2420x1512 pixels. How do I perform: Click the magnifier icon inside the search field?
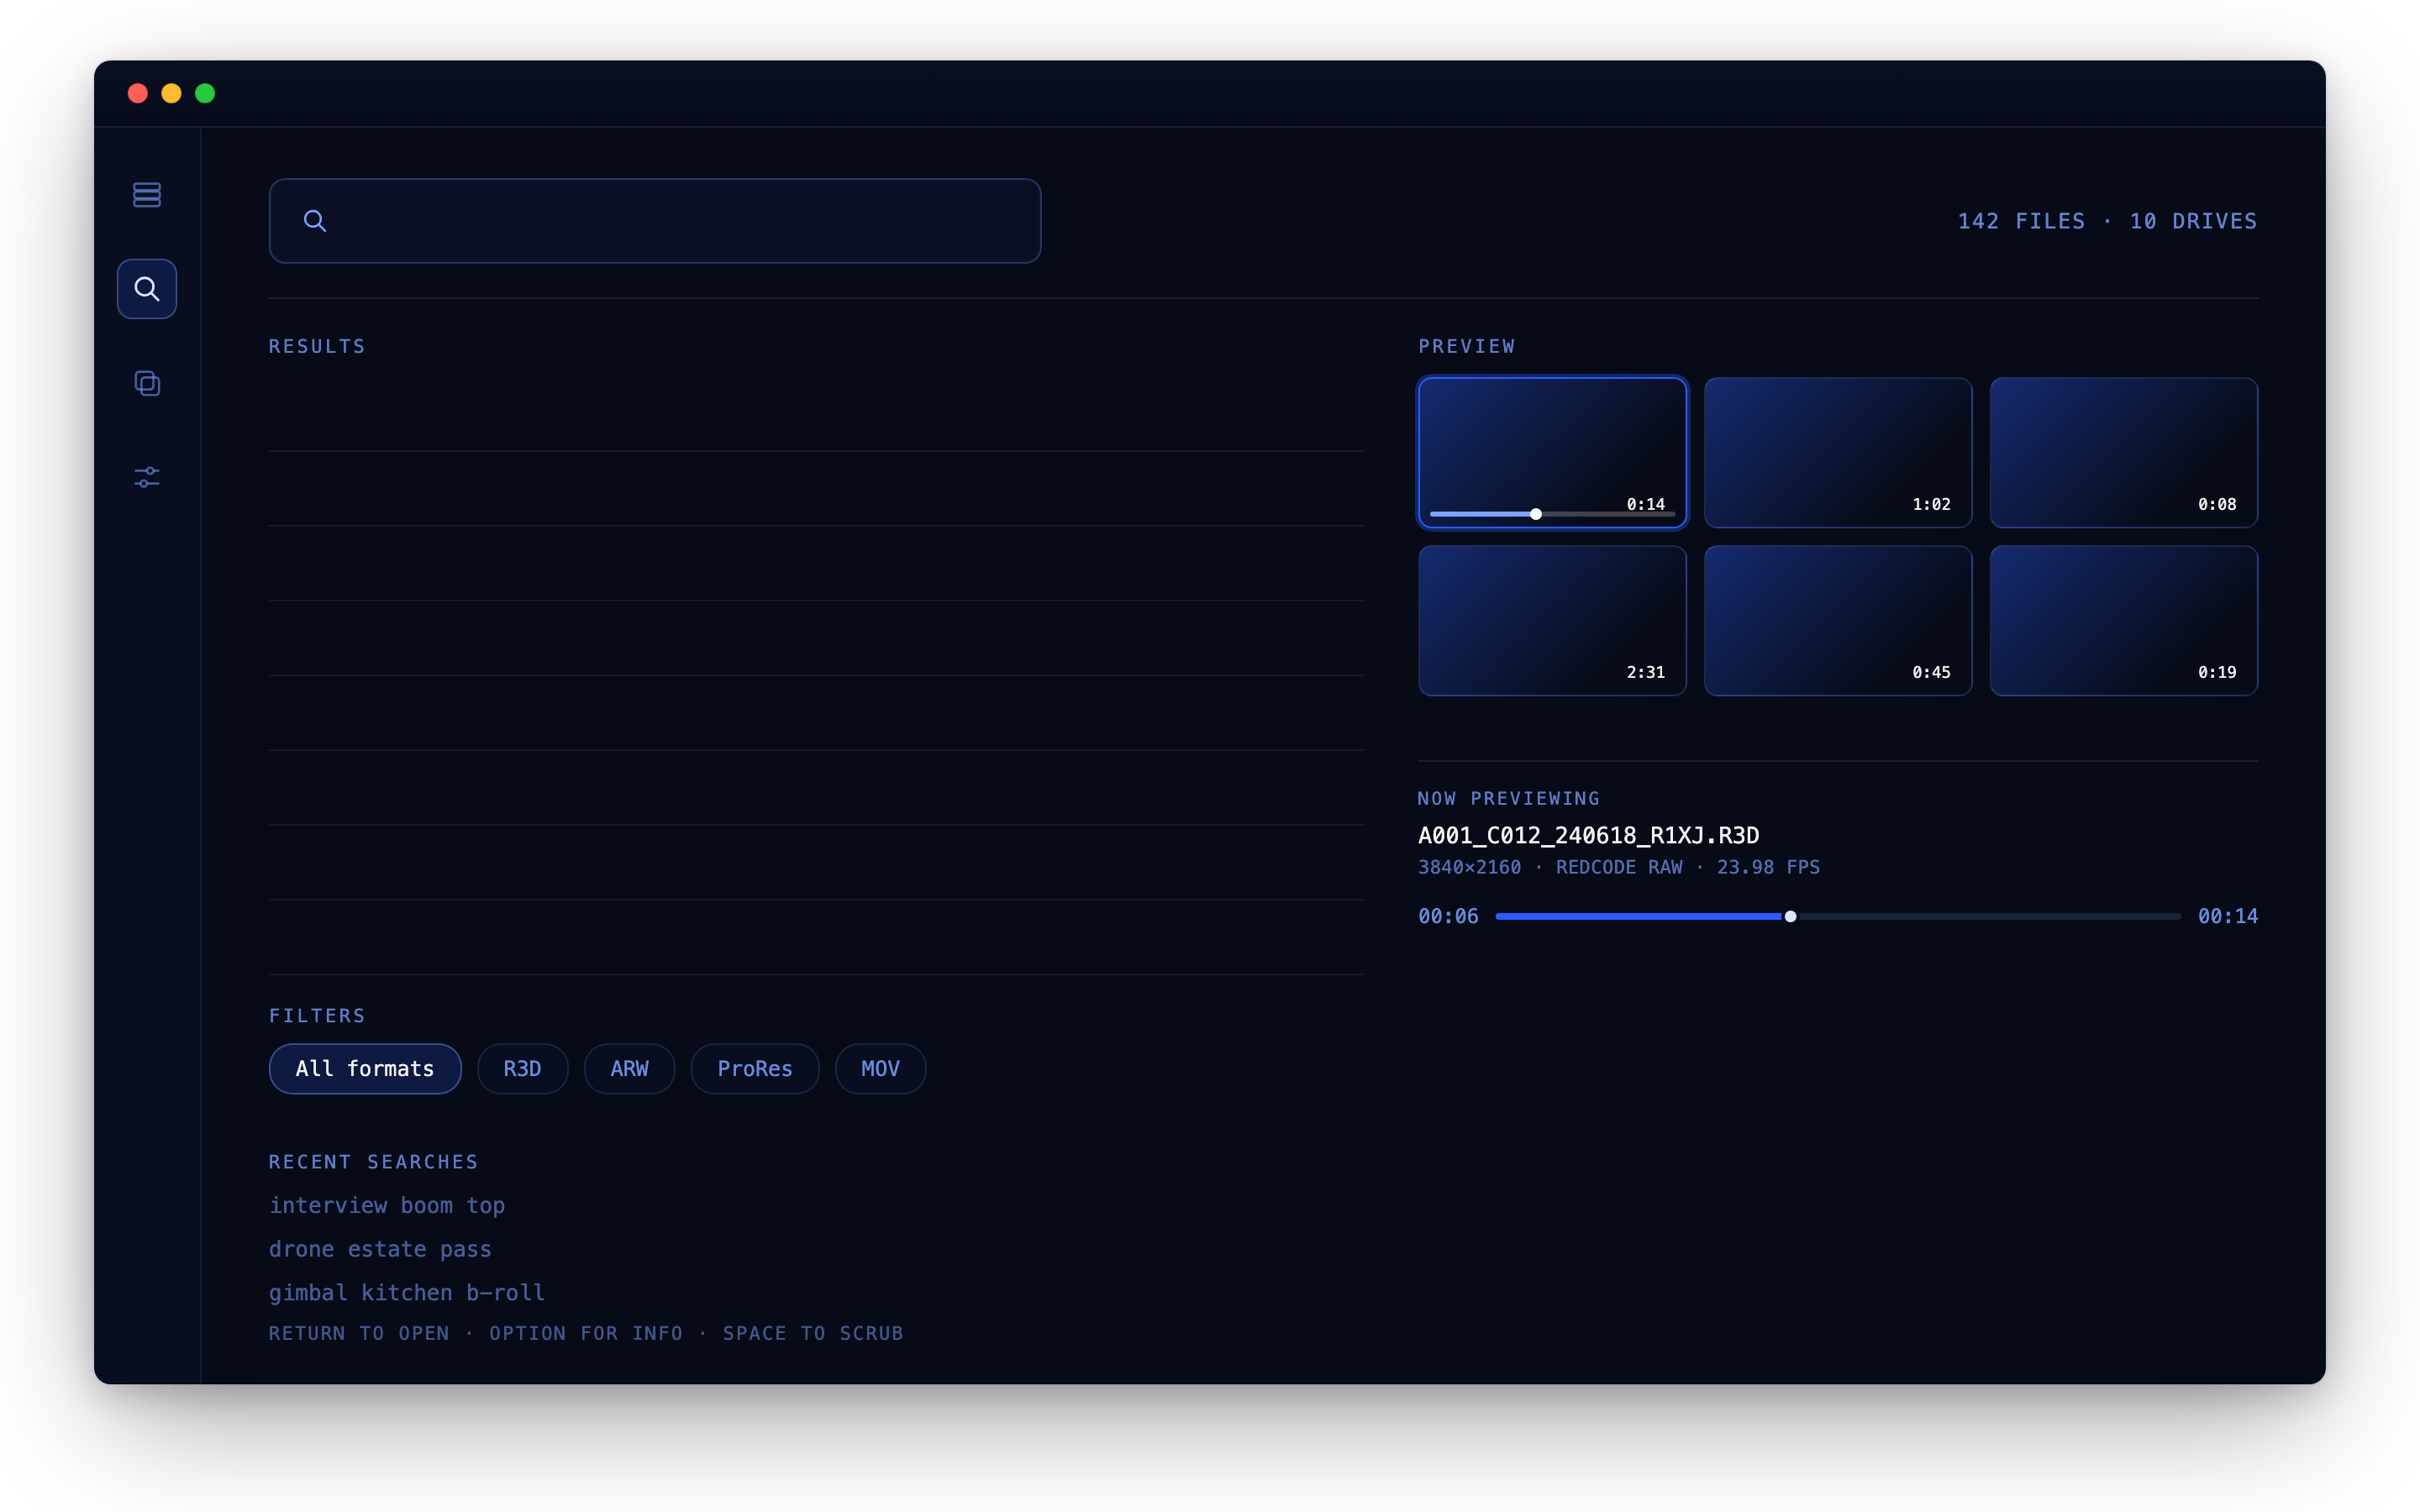pyautogui.click(x=315, y=221)
